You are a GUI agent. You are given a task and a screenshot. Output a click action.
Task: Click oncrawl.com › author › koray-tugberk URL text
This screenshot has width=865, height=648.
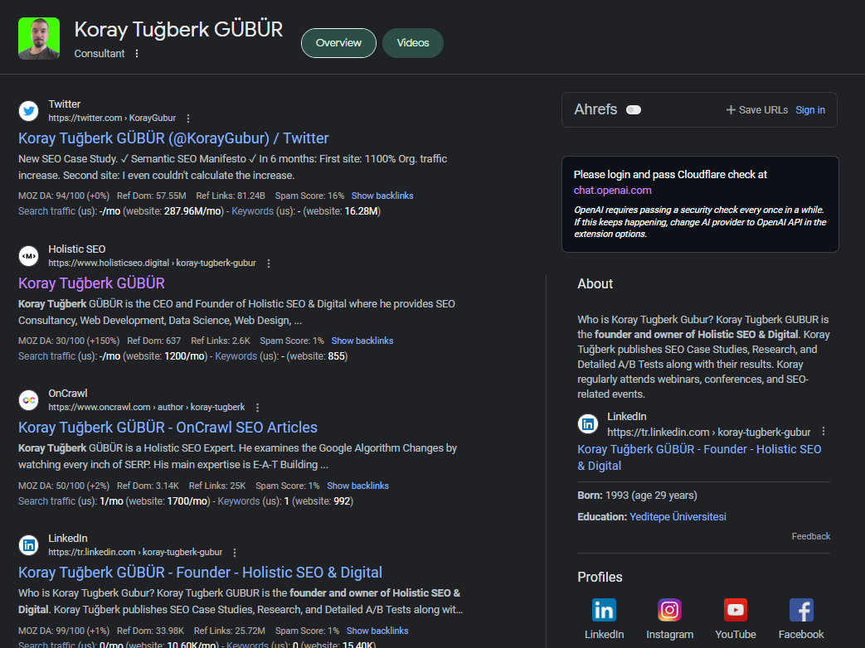click(x=147, y=407)
